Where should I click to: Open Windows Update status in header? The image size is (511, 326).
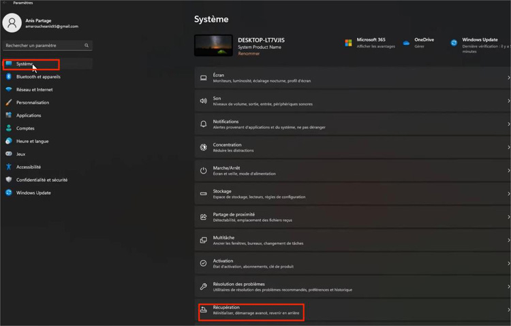[480, 46]
